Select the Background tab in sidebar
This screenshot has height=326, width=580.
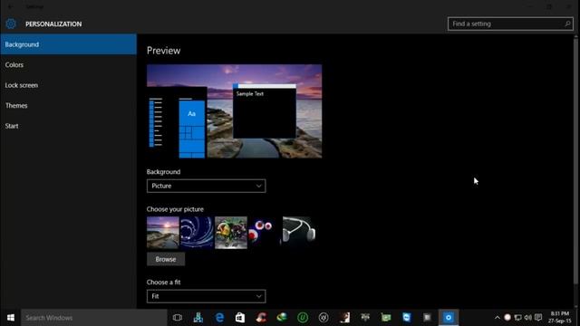[69, 44]
